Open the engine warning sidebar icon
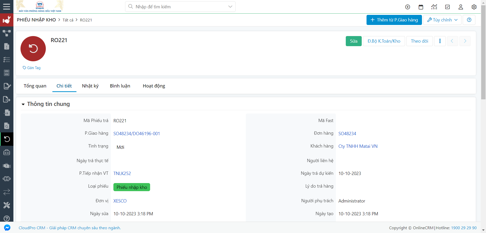 coord(7,166)
